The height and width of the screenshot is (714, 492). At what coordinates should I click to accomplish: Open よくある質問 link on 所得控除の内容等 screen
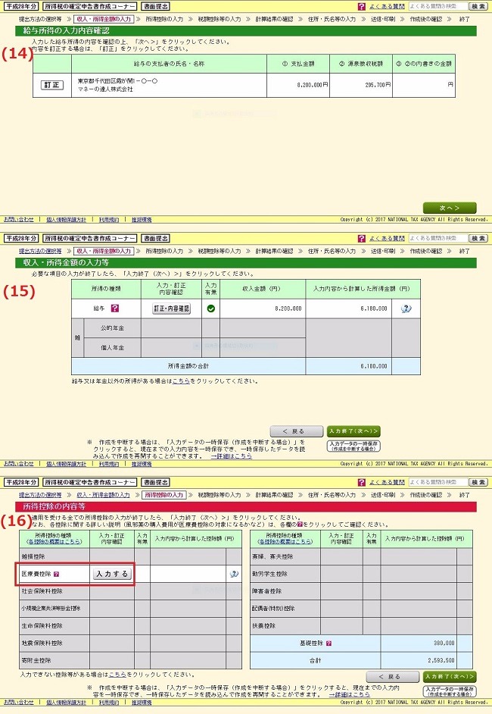click(387, 482)
